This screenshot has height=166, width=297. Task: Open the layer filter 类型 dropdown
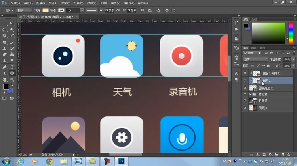(252, 53)
